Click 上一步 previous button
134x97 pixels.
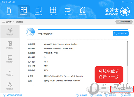tap(98, 89)
